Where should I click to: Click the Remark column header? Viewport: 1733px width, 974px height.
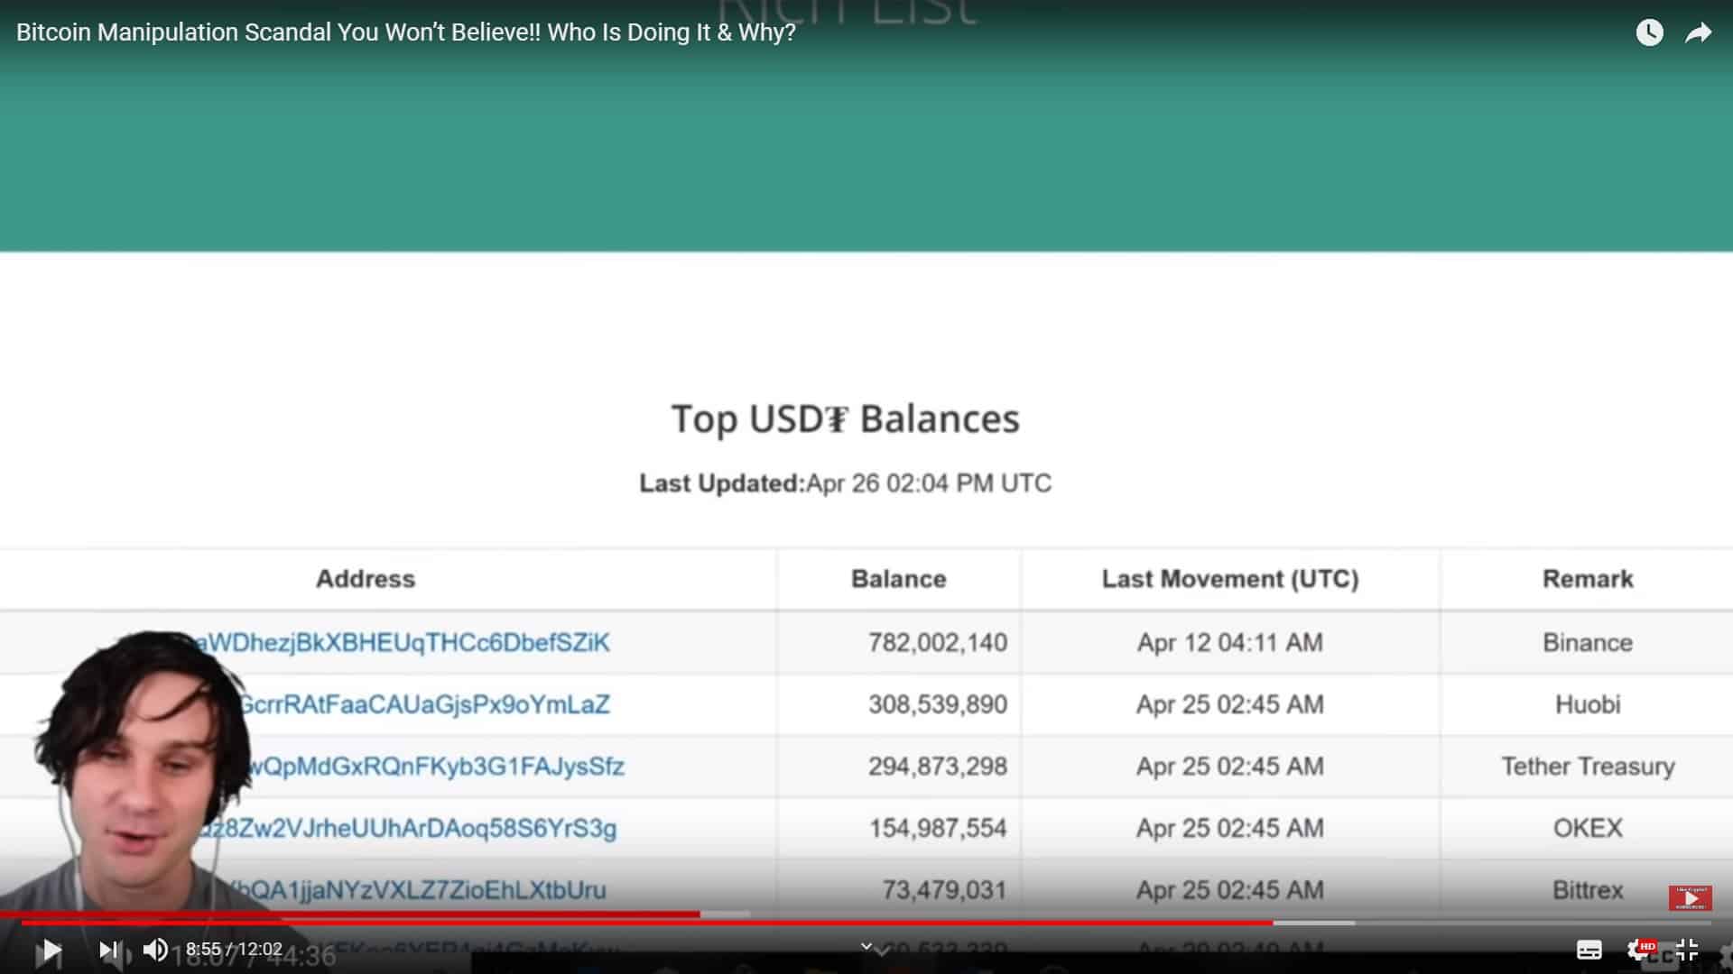point(1588,579)
